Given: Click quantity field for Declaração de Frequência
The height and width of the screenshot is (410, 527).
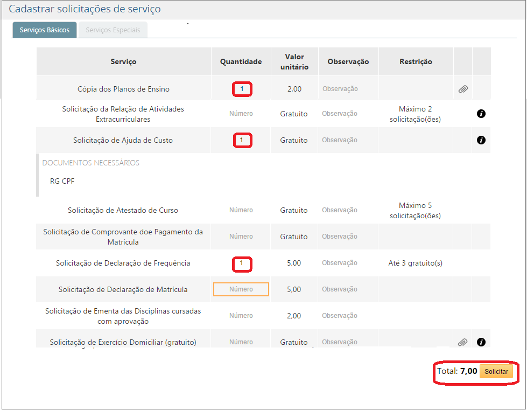Looking at the screenshot, I should point(242,263).
